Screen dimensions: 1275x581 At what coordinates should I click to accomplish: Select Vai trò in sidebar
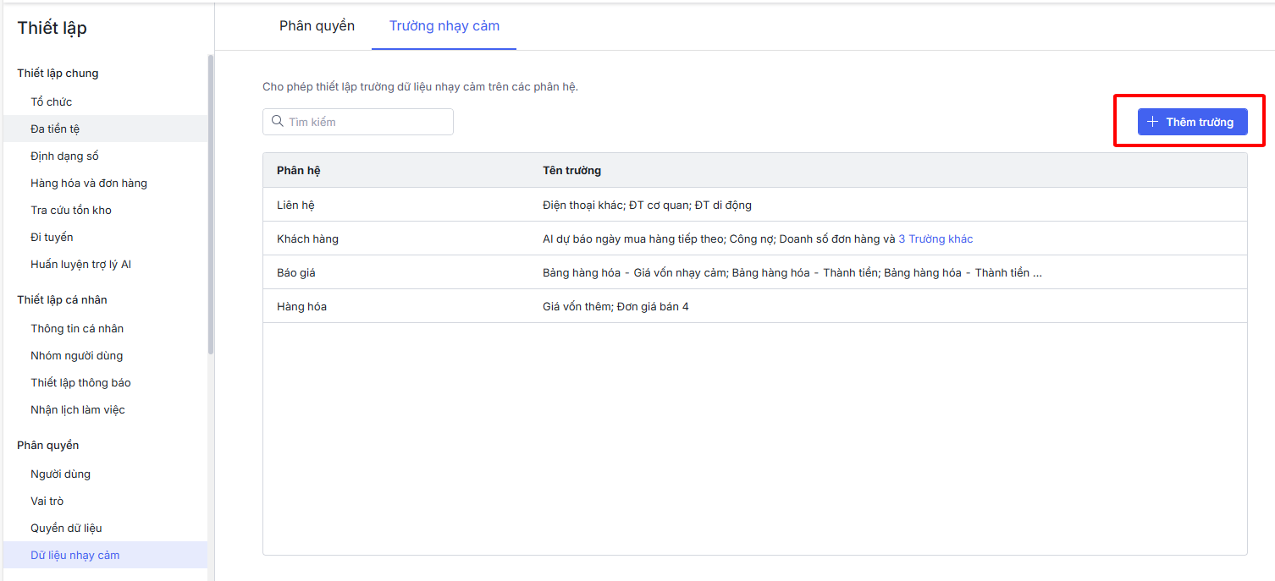click(x=47, y=502)
